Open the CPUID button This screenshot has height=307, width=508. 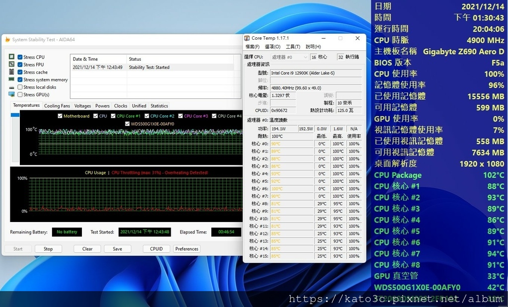(x=156, y=249)
